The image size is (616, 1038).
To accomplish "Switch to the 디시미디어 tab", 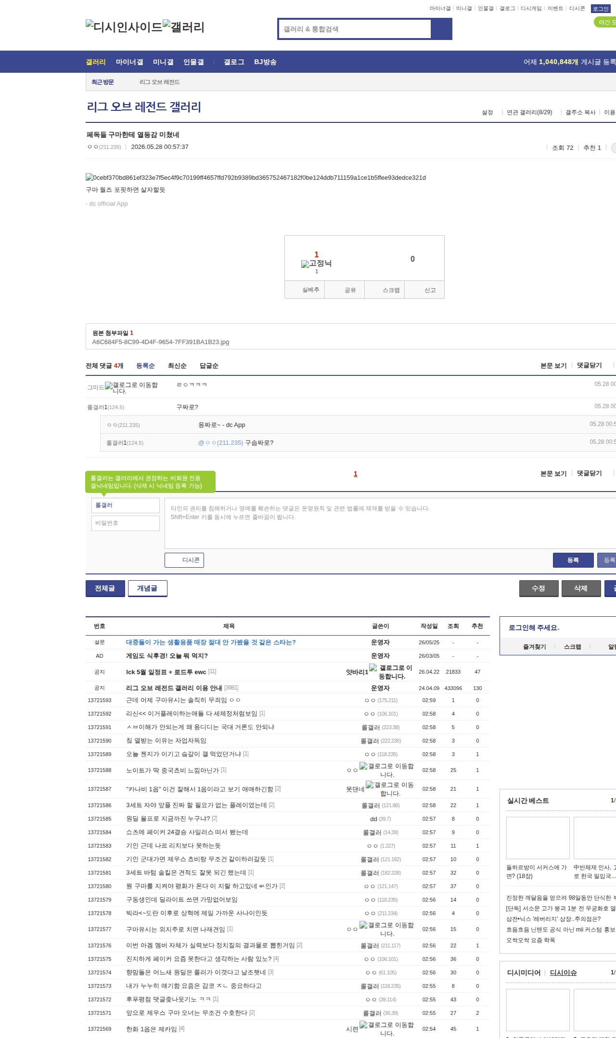I will 524,972.
